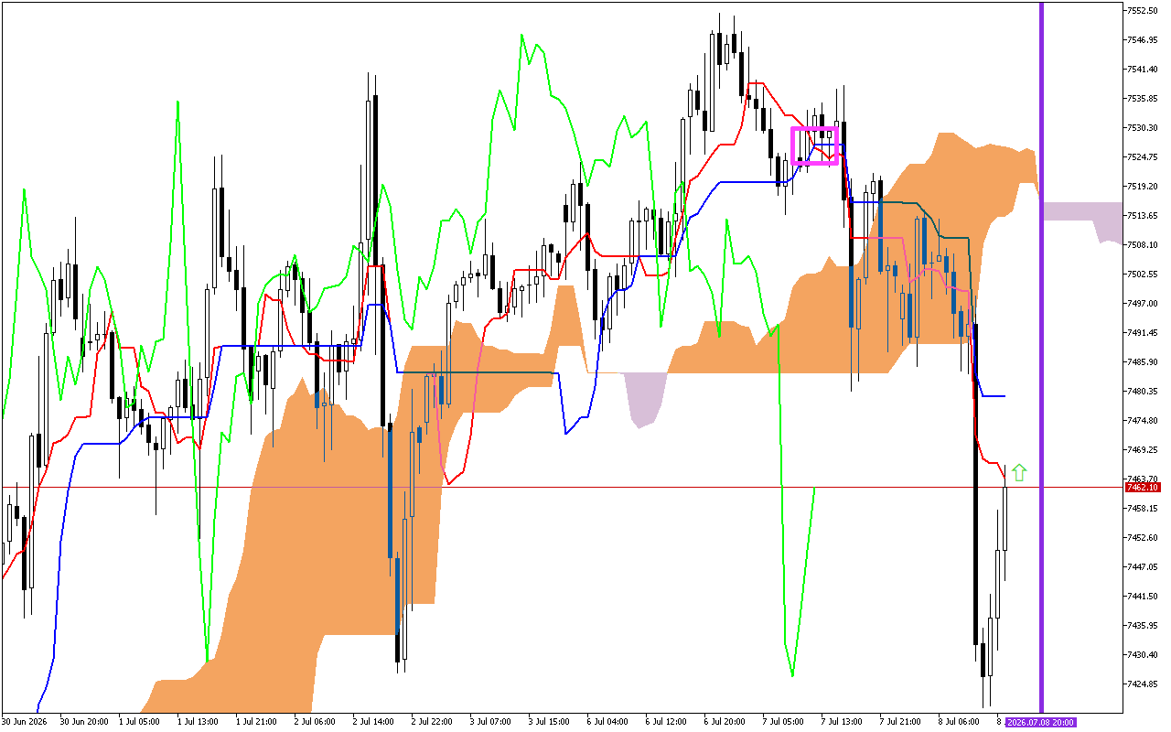Image resolution: width=1171 pixels, height=732 pixels.
Task: Click the green up-arrow signal marker
Action: click(1019, 472)
